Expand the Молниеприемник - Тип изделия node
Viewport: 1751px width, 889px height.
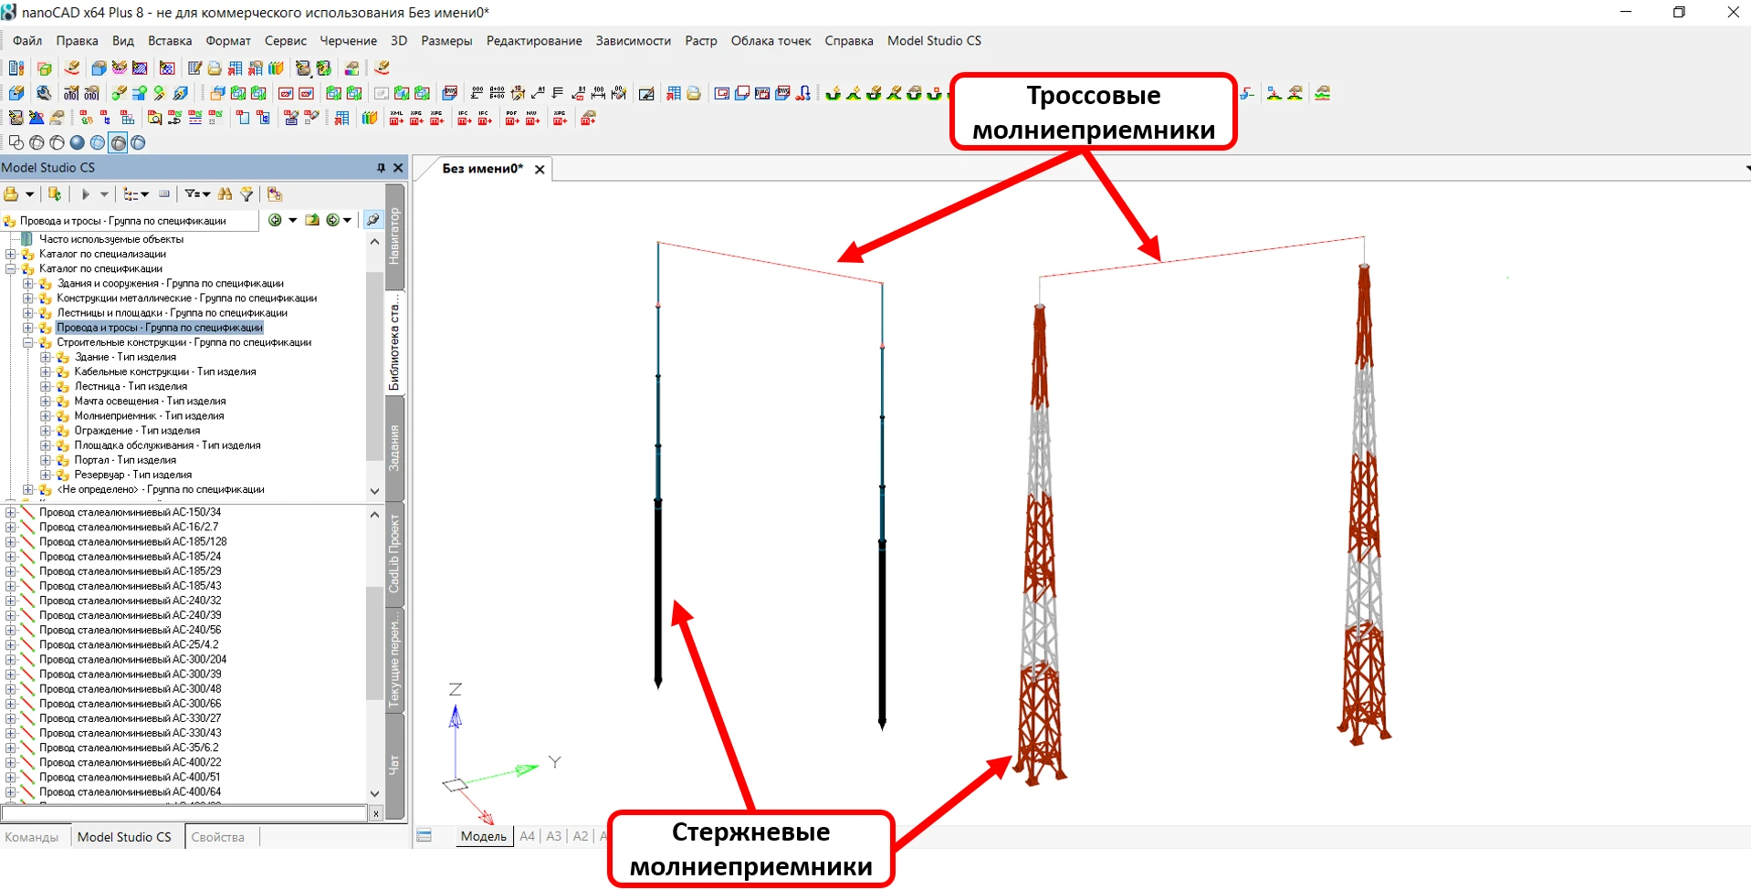46,416
